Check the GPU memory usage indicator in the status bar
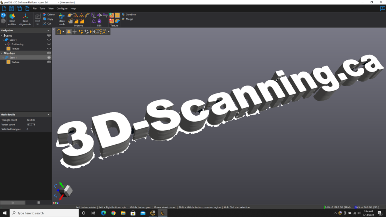The width and height of the screenshot is (386, 217). point(368,207)
